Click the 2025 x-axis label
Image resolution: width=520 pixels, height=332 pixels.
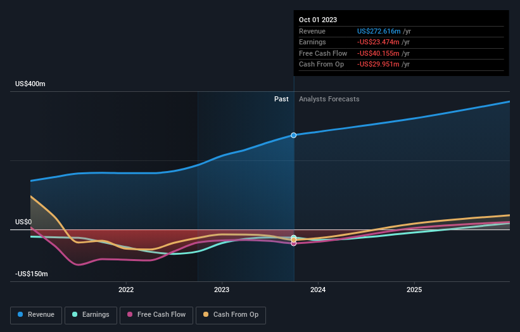414,290
